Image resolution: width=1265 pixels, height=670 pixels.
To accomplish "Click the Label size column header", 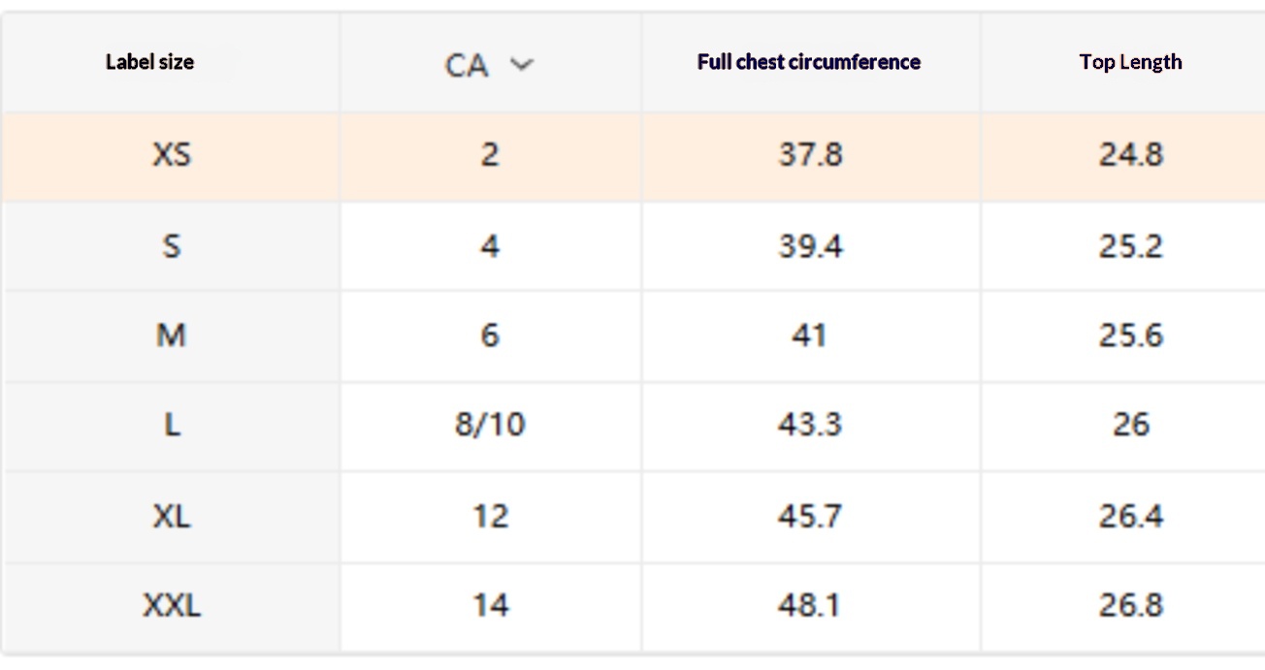I will point(149,62).
